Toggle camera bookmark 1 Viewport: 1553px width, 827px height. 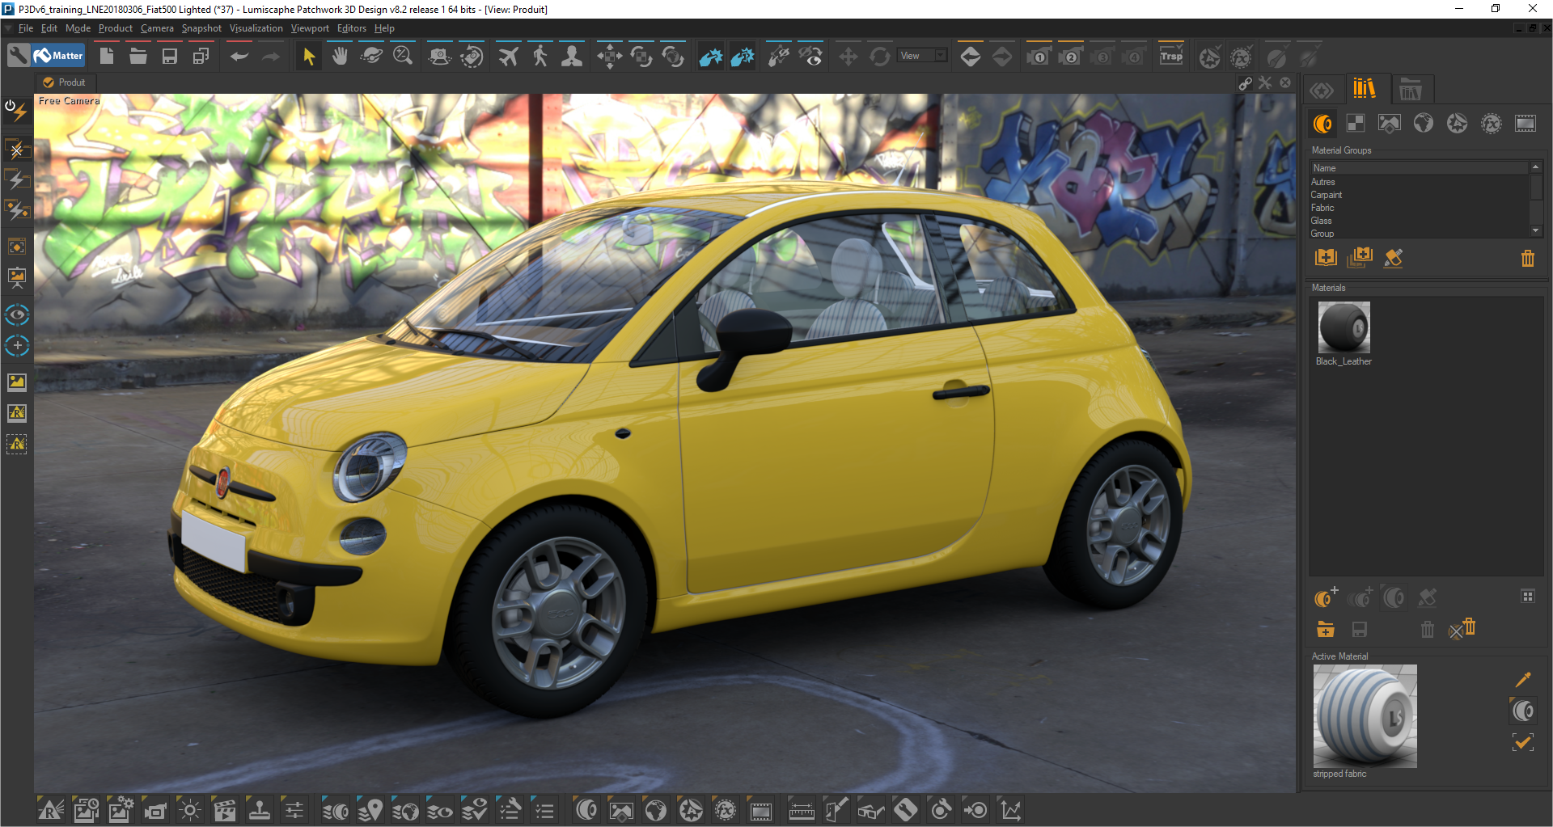click(x=1039, y=57)
